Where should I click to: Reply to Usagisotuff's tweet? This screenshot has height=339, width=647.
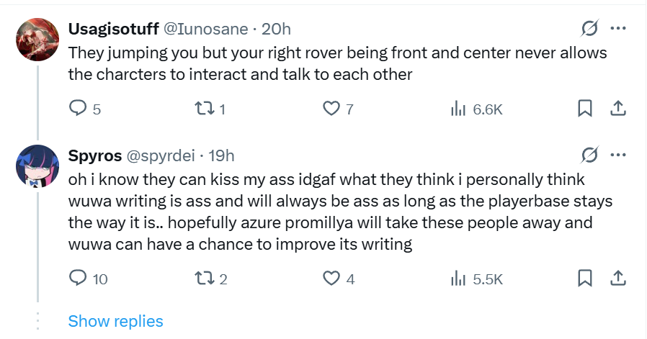[x=77, y=109]
